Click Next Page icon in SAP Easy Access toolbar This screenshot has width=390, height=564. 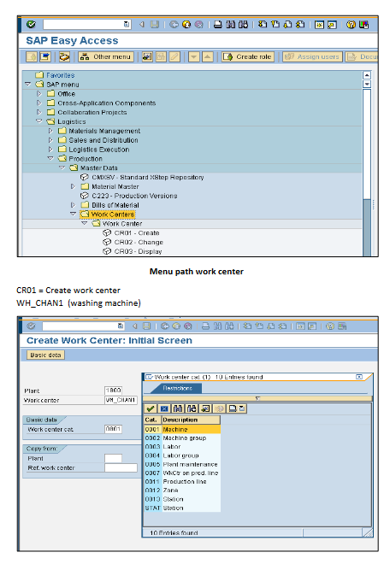tap(287, 25)
